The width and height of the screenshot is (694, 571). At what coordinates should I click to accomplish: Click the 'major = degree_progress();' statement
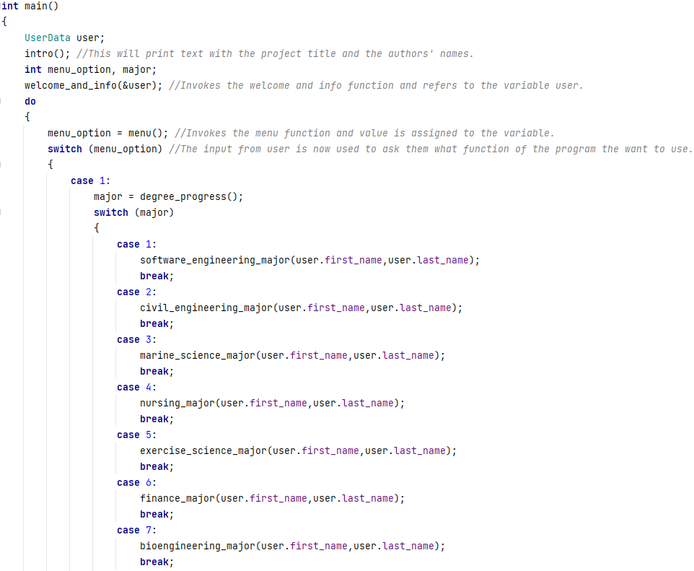point(169,196)
